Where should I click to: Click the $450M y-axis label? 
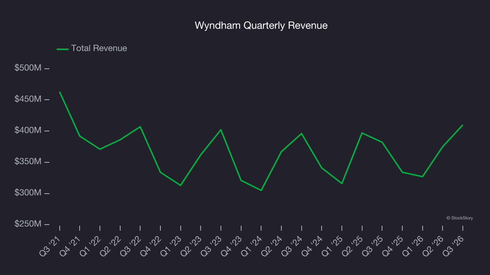coord(28,99)
